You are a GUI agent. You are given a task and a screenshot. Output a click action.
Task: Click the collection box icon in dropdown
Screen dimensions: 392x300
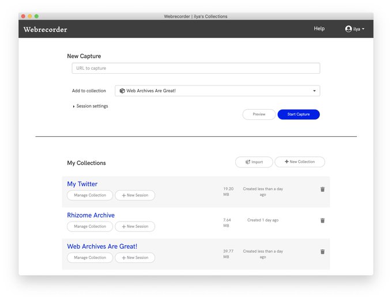coord(122,91)
